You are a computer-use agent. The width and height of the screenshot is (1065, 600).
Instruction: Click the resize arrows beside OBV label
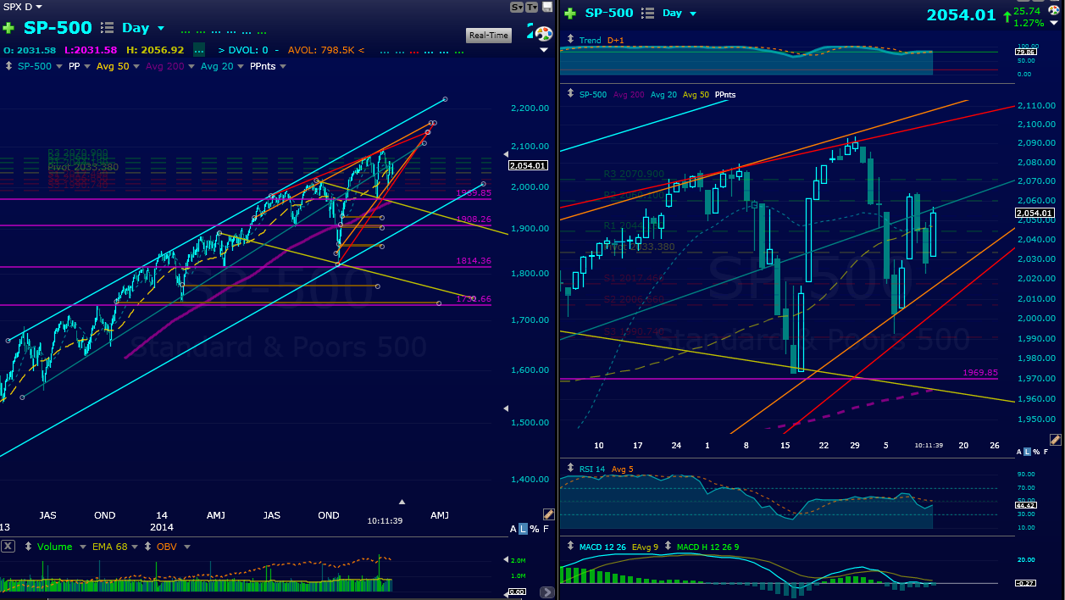tap(149, 547)
